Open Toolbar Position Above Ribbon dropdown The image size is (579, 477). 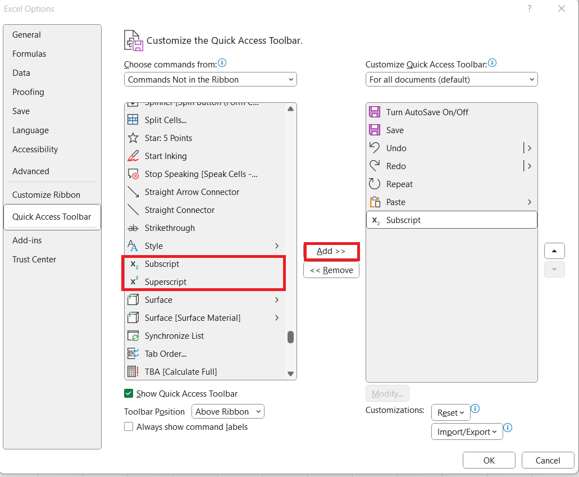pos(228,411)
